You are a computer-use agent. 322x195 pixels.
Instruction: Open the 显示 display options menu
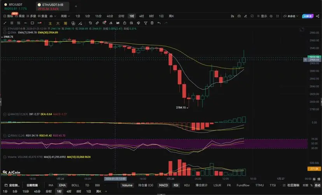tap(262, 16)
